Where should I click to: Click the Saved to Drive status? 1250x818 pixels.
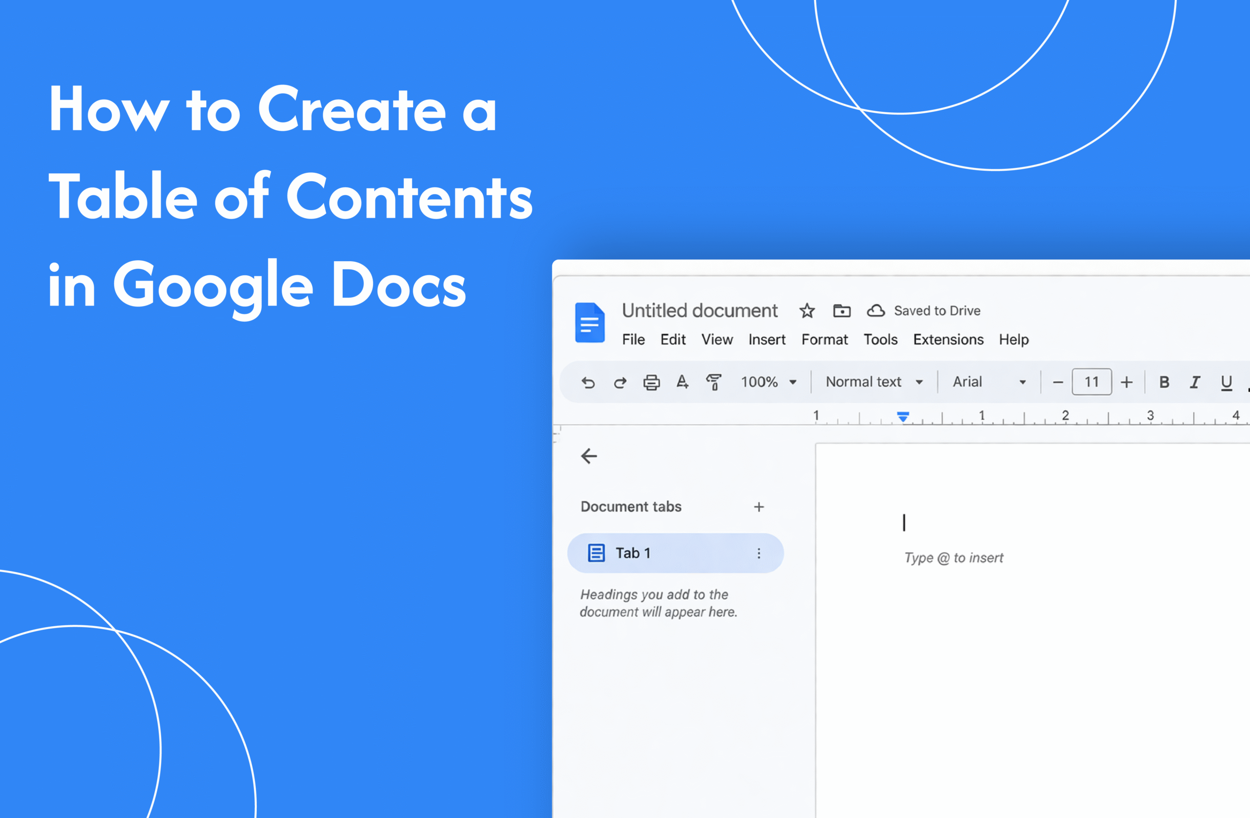pyautogui.click(x=937, y=311)
